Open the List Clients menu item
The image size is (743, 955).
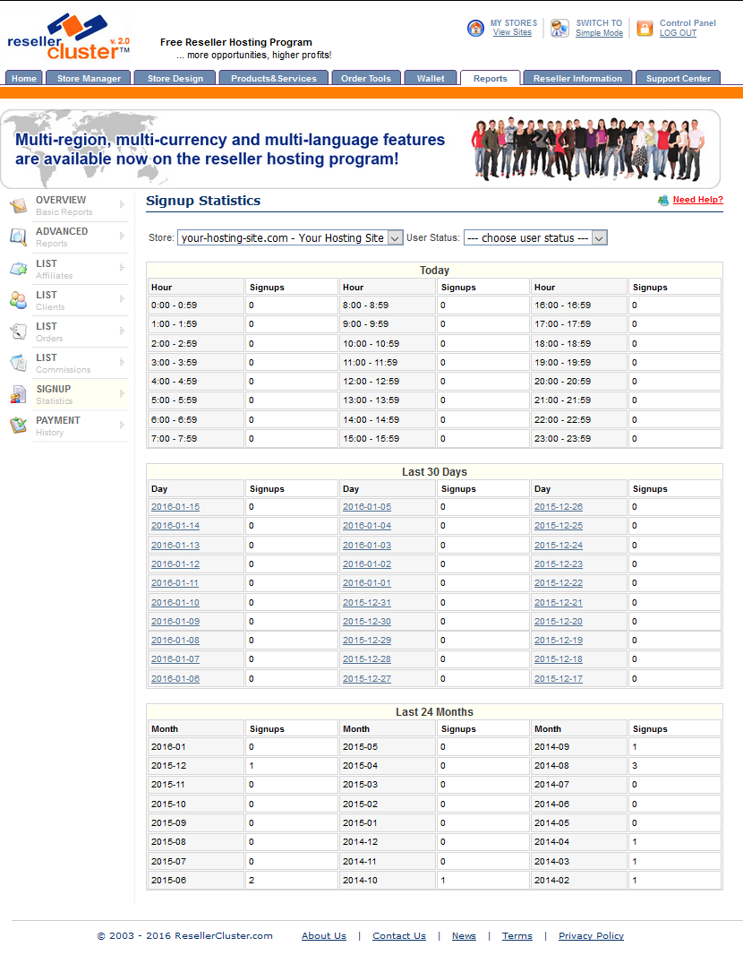click(68, 300)
